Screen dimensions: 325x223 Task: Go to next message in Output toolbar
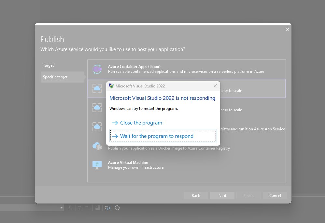pos(88,208)
